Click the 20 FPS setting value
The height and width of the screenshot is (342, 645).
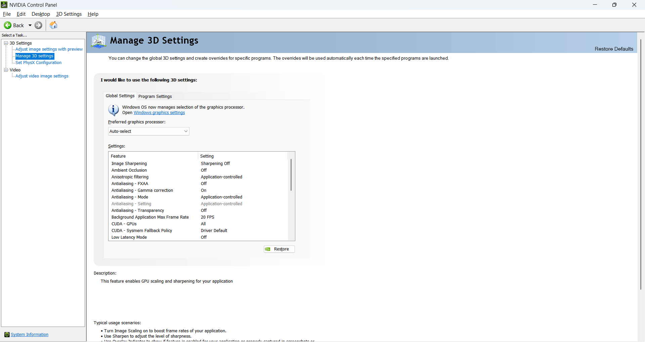[208, 217]
